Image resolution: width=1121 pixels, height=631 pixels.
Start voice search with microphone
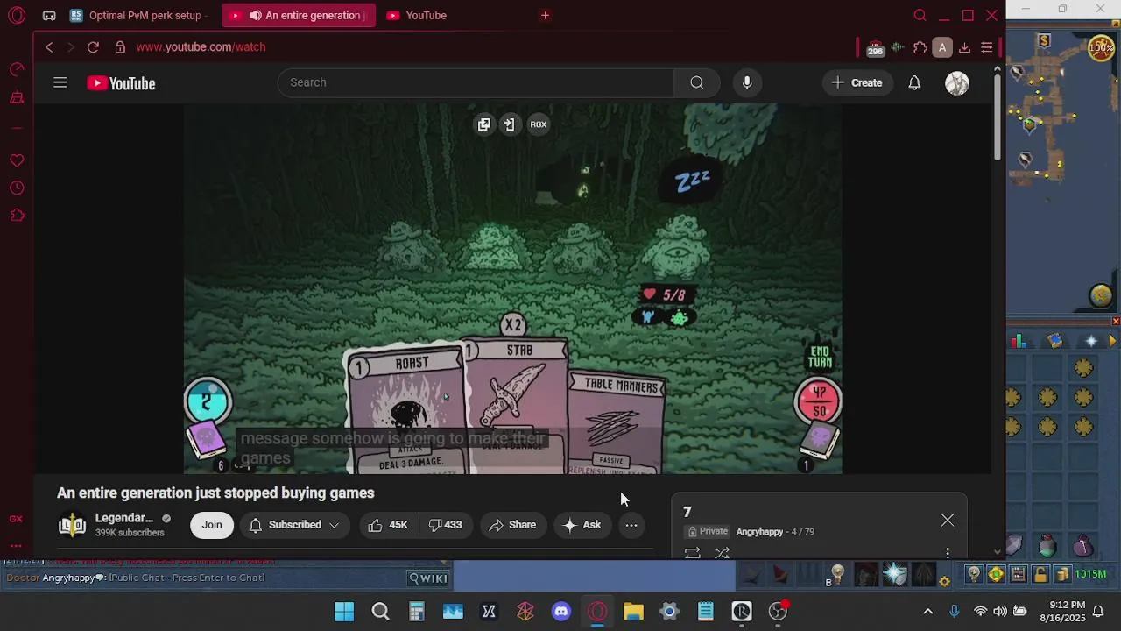[x=746, y=82]
